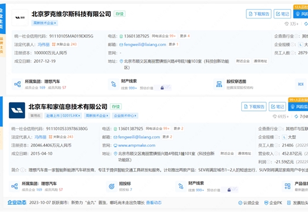Click 附近企业 in 北京罗克维尔斯 address row
308x212 pixels.
(x=243, y=61)
